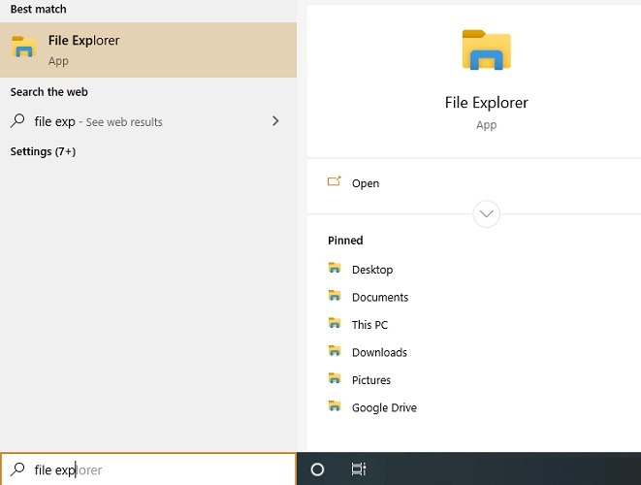
Task: Expand more actions with the circular chevron
Action: 486,213
